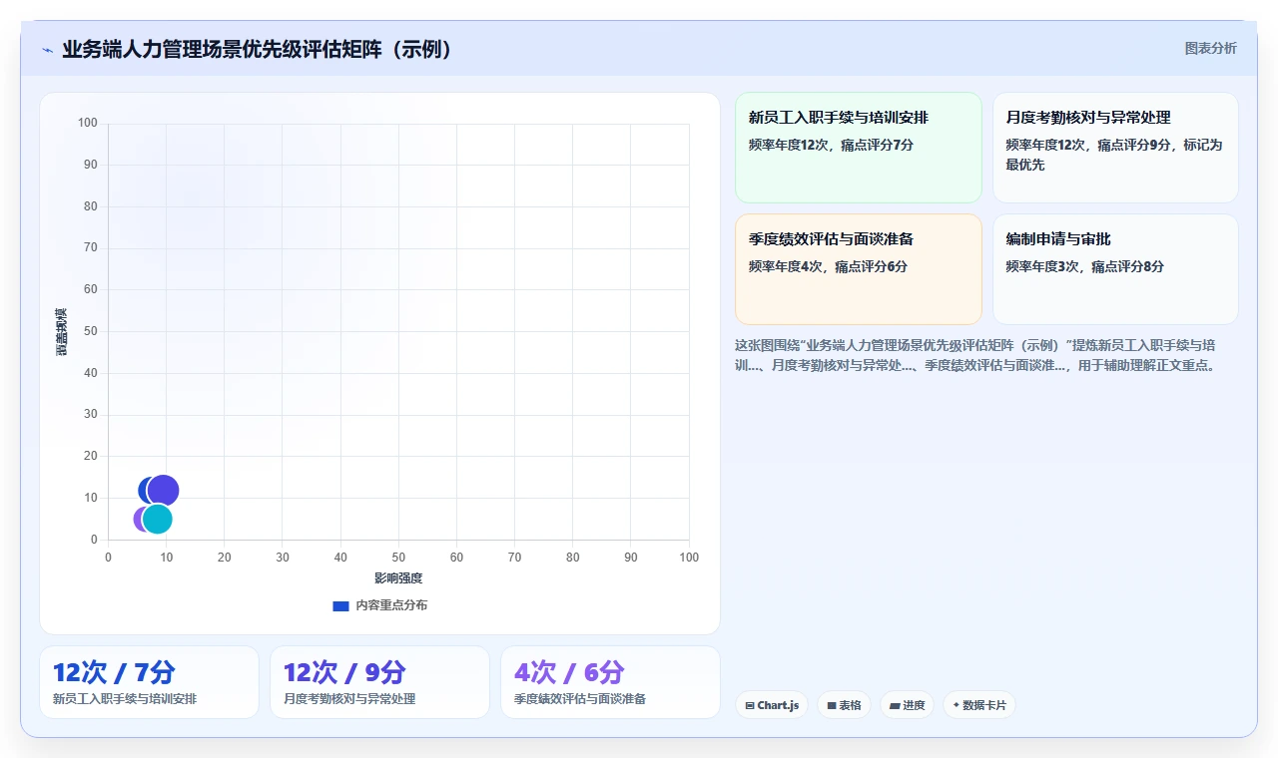Click the x-axis tick label 60
This screenshot has height=758, width=1278.
(456, 557)
